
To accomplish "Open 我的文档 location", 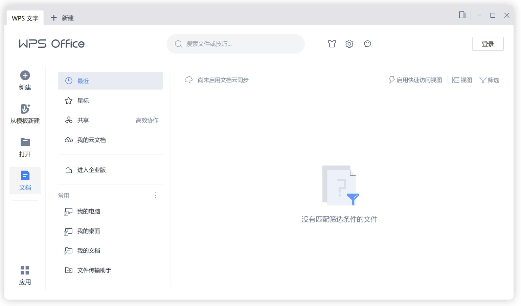I will (110, 251).
